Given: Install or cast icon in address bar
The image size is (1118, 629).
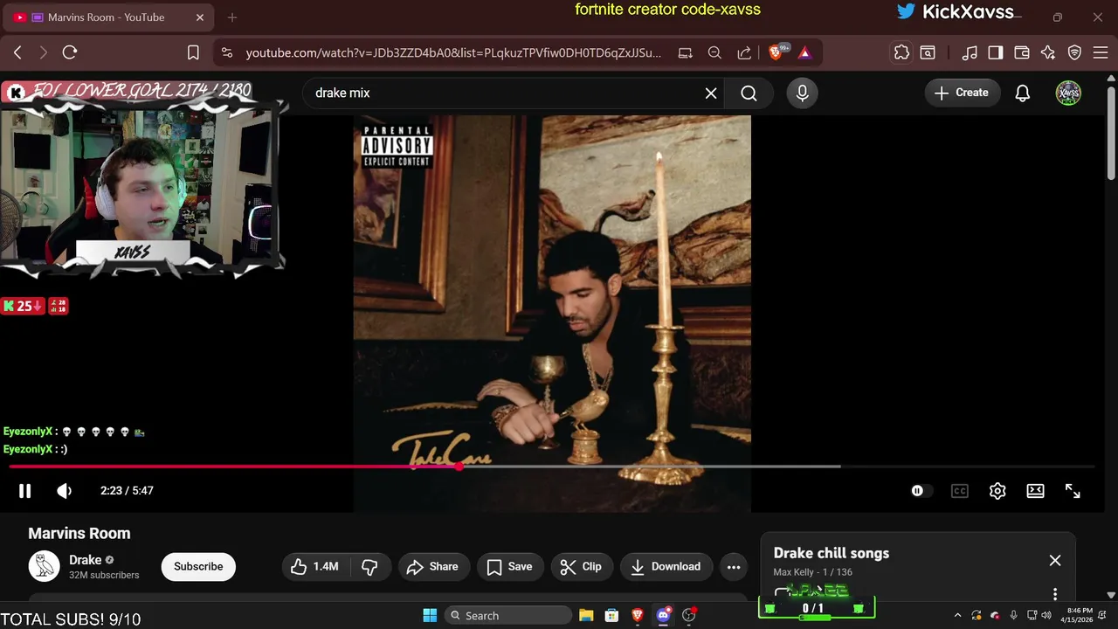Looking at the screenshot, I should click(x=686, y=52).
